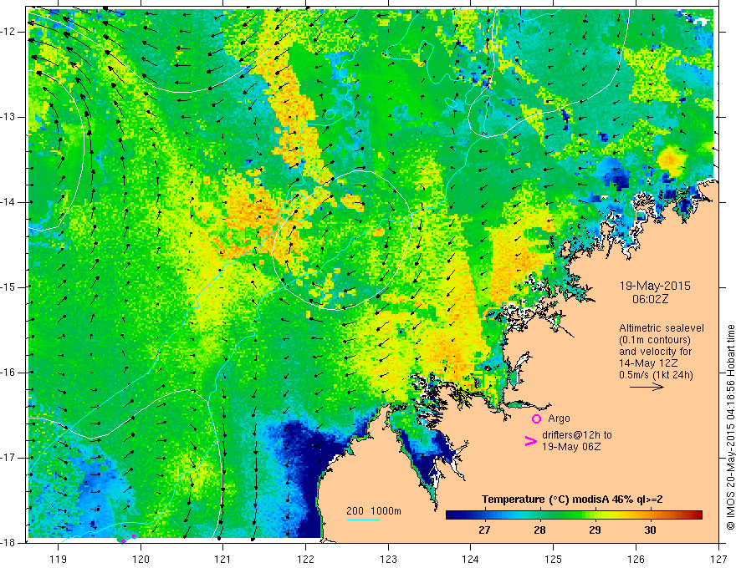
Task: Select the '06:02Z' time label
Action: [650, 299]
